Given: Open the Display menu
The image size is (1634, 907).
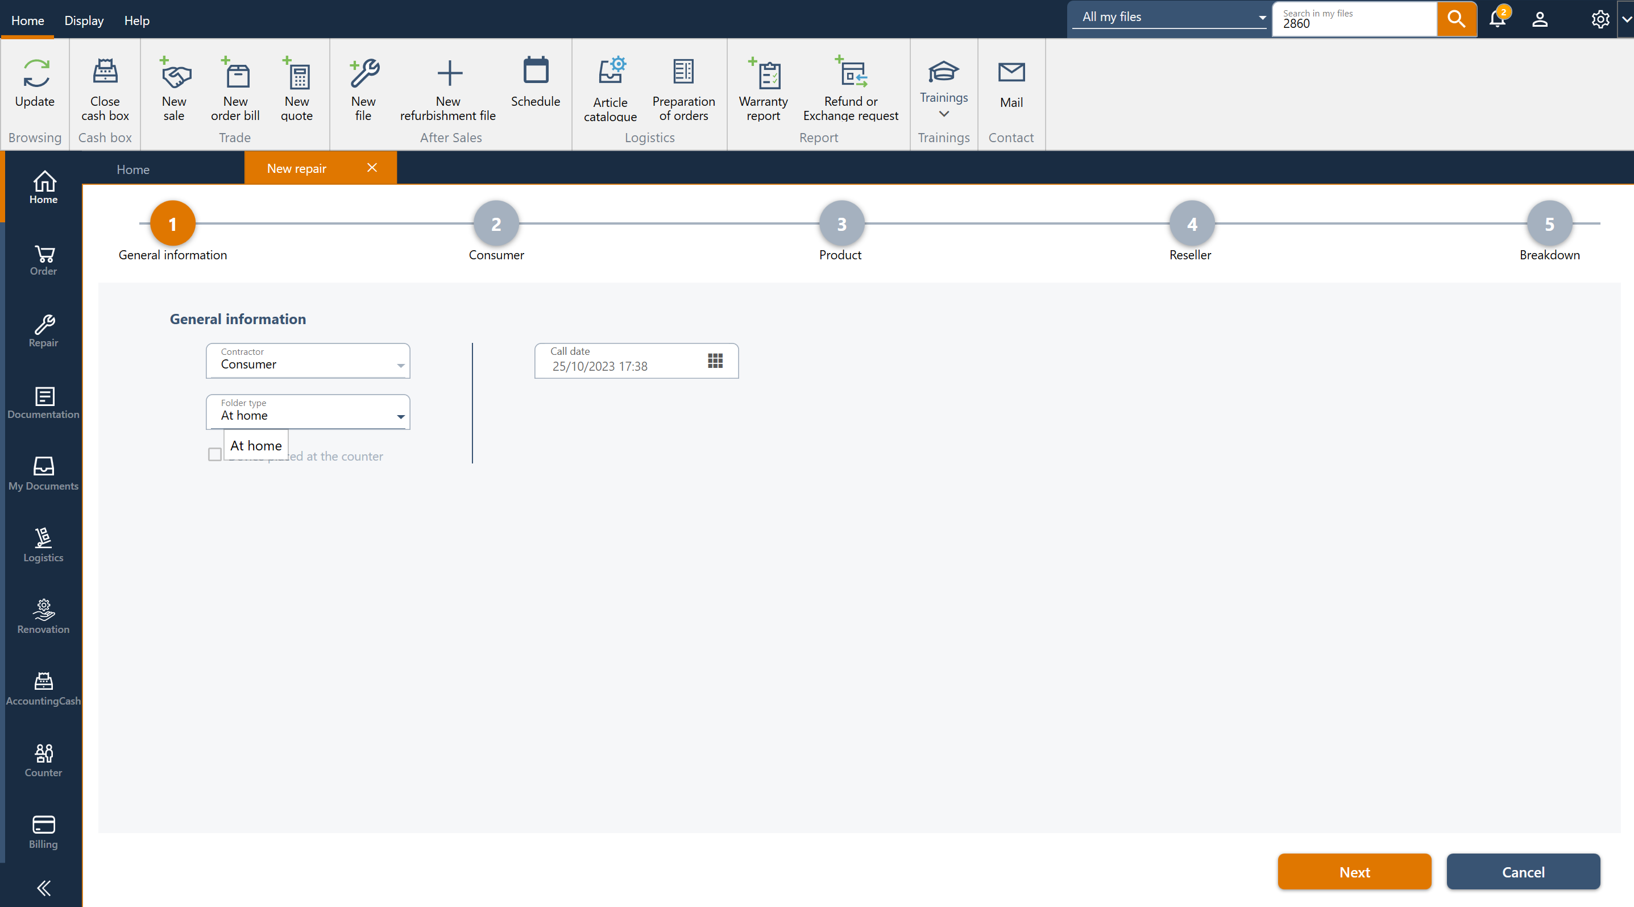Looking at the screenshot, I should 84,20.
